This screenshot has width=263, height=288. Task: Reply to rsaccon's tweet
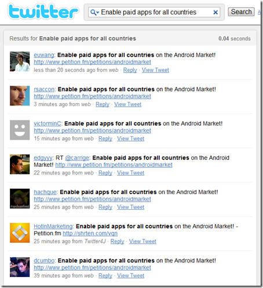click(103, 104)
